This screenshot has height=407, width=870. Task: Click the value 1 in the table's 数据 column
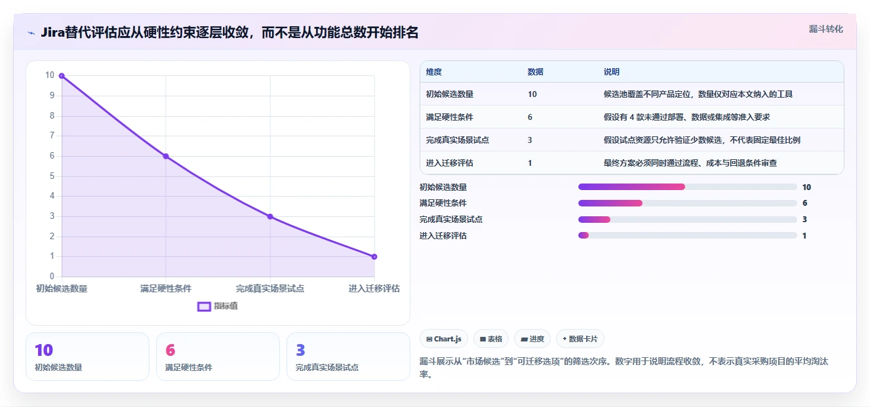point(530,163)
